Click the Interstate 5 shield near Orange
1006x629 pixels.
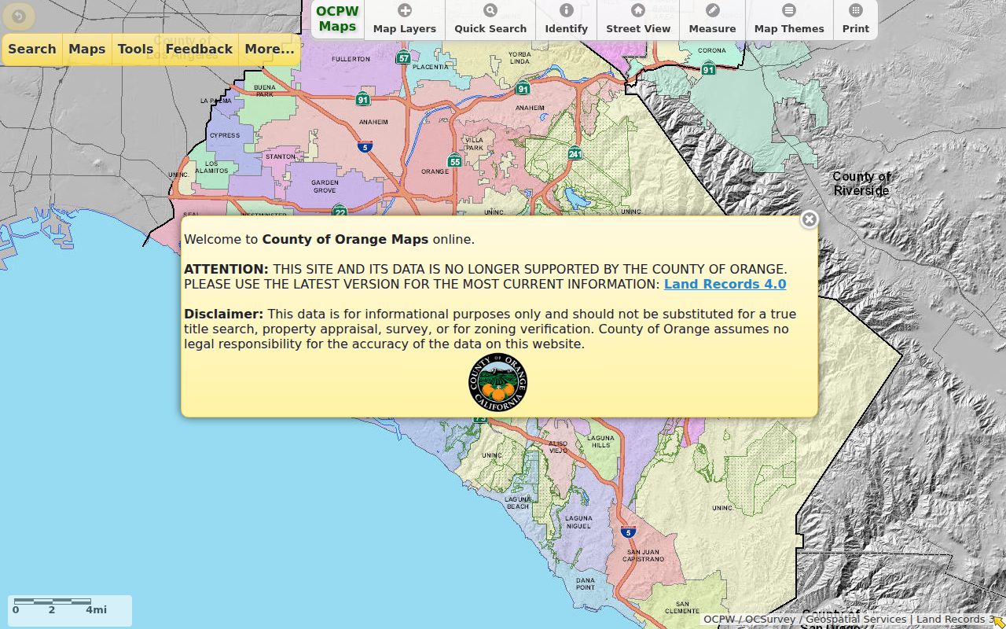365,146
